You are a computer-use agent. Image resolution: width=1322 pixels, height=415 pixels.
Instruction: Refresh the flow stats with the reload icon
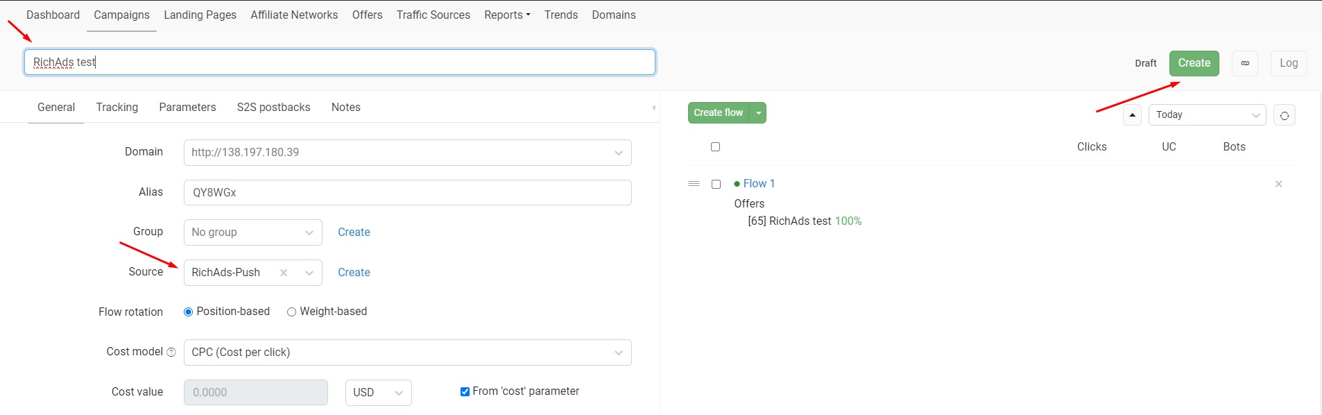click(1285, 115)
